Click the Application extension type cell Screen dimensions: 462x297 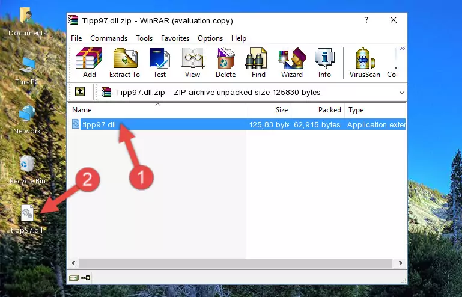click(x=376, y=125)
